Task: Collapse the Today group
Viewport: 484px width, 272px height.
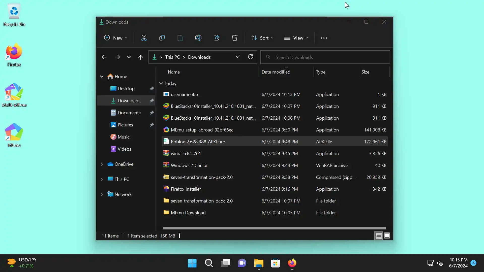Action: pos(161,83)
